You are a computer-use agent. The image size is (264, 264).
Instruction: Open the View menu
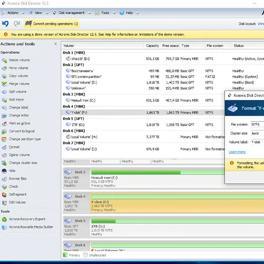pyautogui.click(x=38, y=13)
